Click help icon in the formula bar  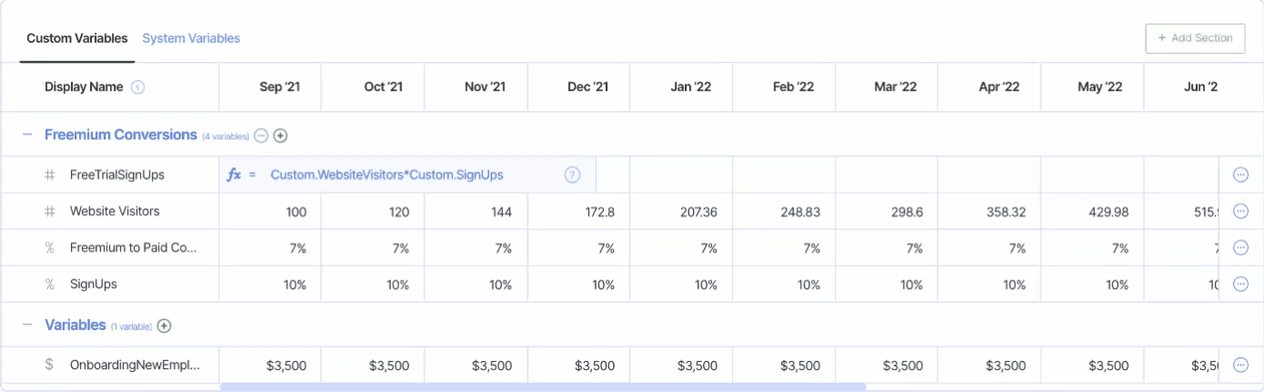(x=572, y=175)
